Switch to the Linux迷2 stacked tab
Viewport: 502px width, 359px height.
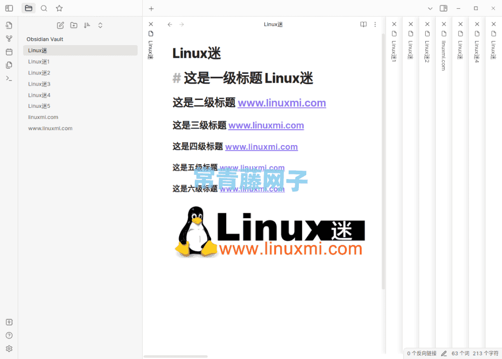click(427, 51)
